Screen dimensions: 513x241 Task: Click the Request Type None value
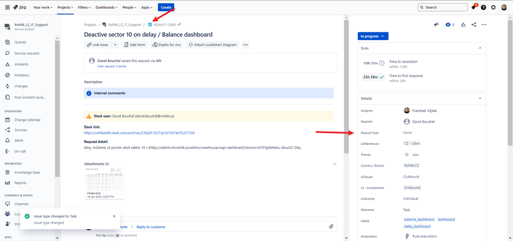408,133
